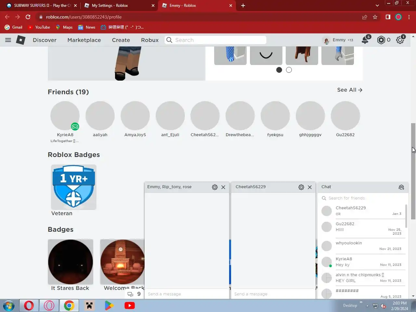Open whyoulookin conversation in chat list

(x=363, y=246)
